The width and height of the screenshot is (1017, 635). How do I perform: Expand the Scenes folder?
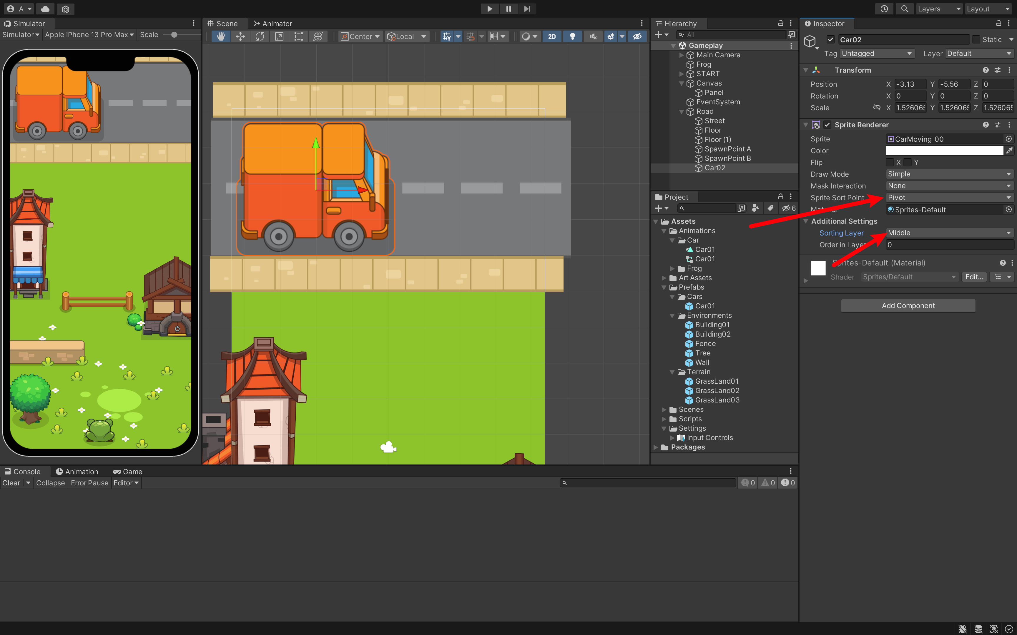664,410
